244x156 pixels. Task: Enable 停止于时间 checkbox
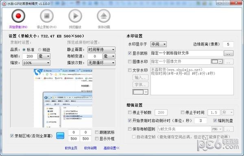183,112
